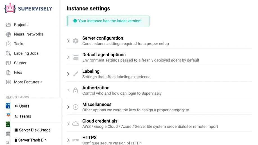Click the Files document icon
This screenshot has height=145, width=258.
[8, 72]
